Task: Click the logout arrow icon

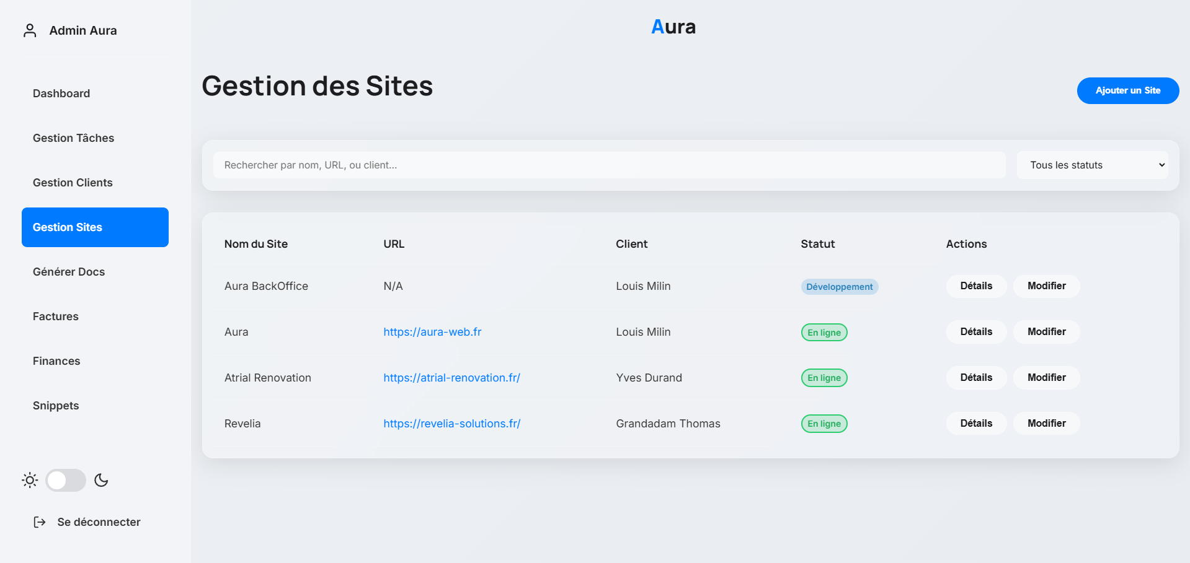Action: (40, 522)
